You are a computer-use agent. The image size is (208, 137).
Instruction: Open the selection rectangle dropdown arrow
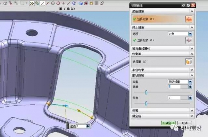coord(26,3)
